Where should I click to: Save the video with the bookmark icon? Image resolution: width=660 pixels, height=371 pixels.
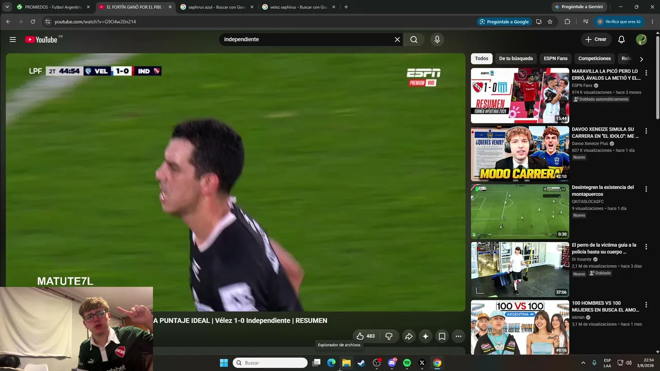click(442, 336)
